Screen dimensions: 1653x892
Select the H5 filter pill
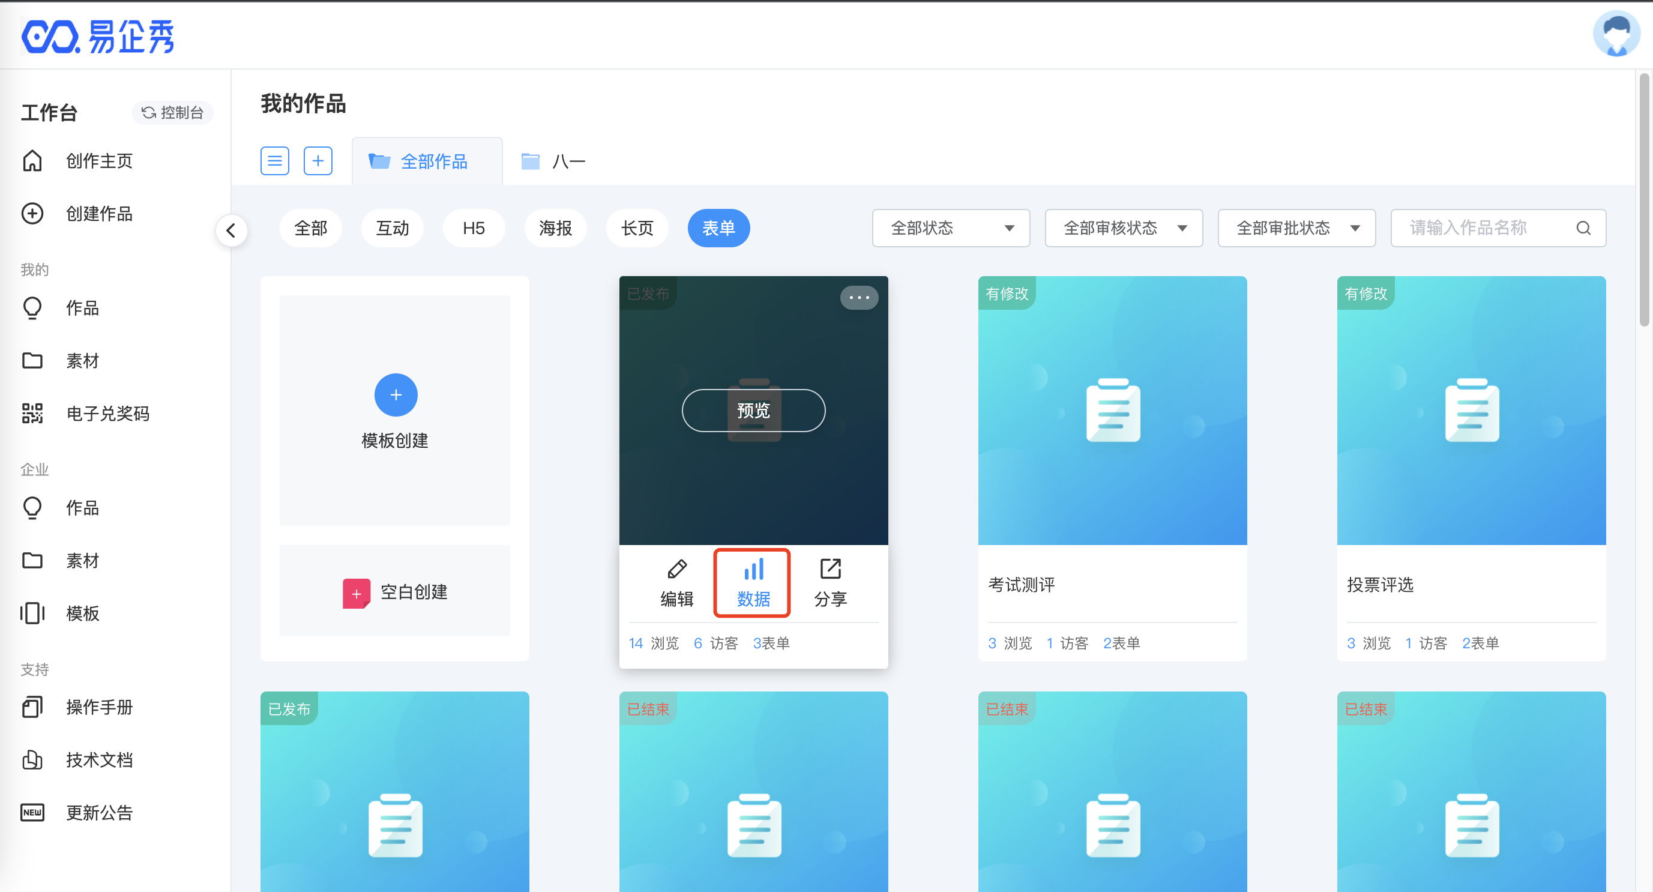click(x=474, y=228)
